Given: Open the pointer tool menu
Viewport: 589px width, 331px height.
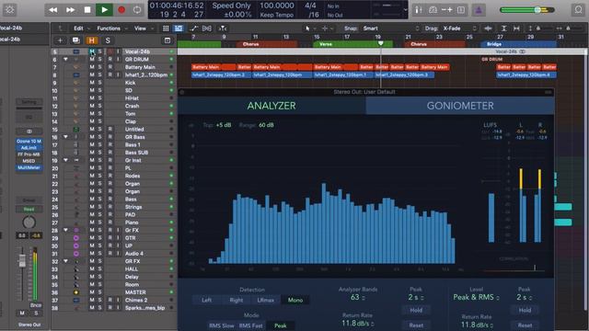Looking at the screenshot, I should click(307, 29).
